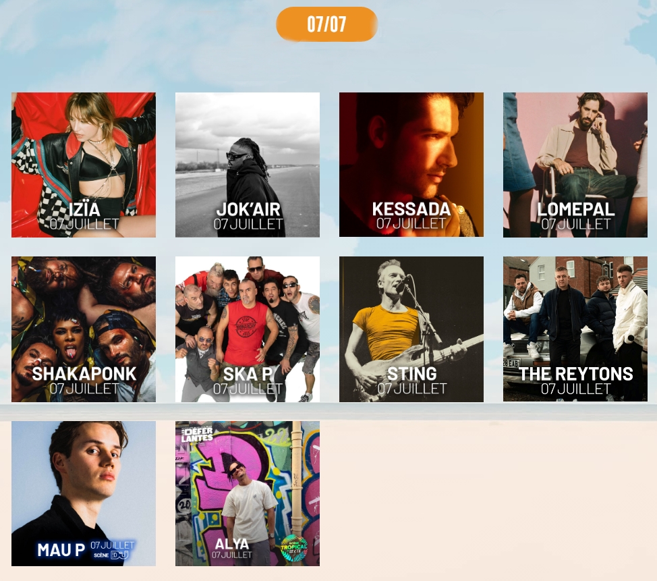Screen dimensions: 657x581
Task: Click the Scène Tropical badge on ALYA
Action: (293, 549)
